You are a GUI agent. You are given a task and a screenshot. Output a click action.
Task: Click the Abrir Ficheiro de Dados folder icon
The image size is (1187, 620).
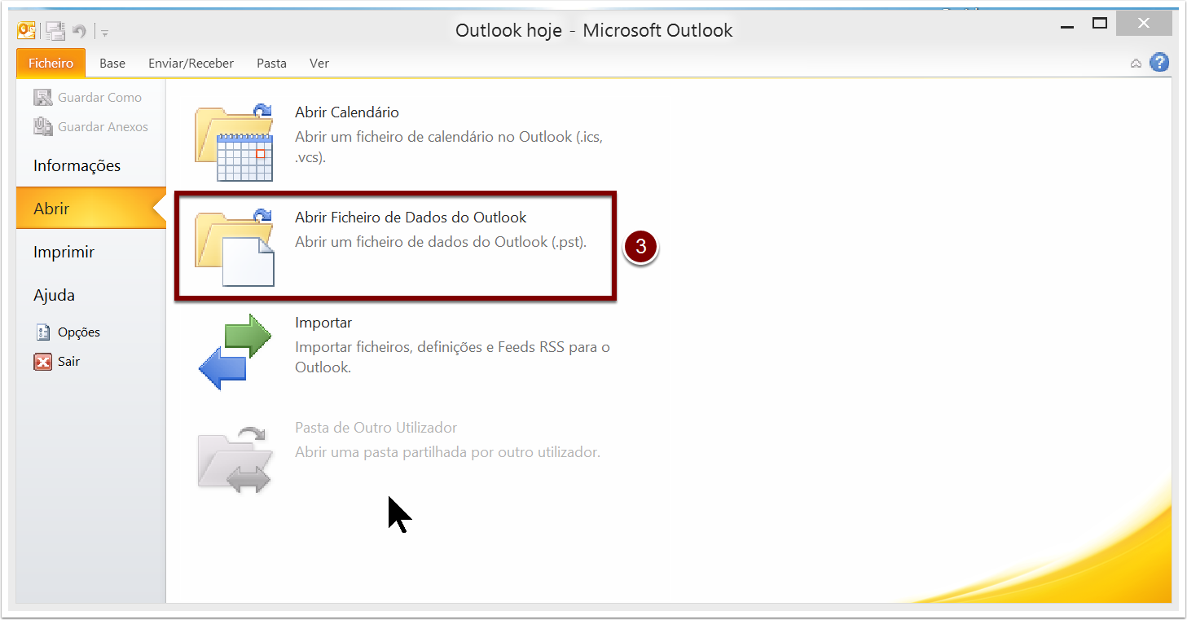[x=235, y=248]
